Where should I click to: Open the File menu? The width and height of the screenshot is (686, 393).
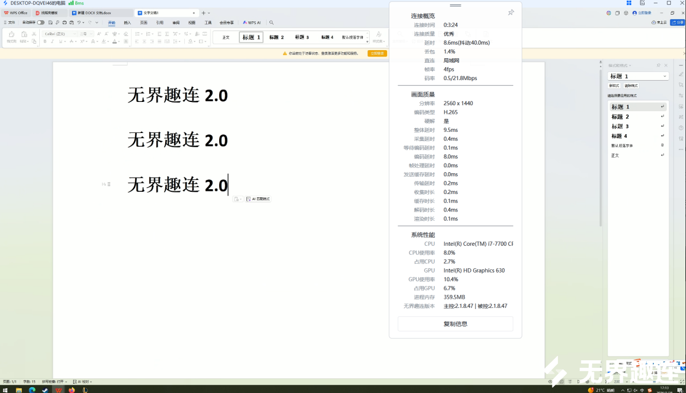click(10, 23)
